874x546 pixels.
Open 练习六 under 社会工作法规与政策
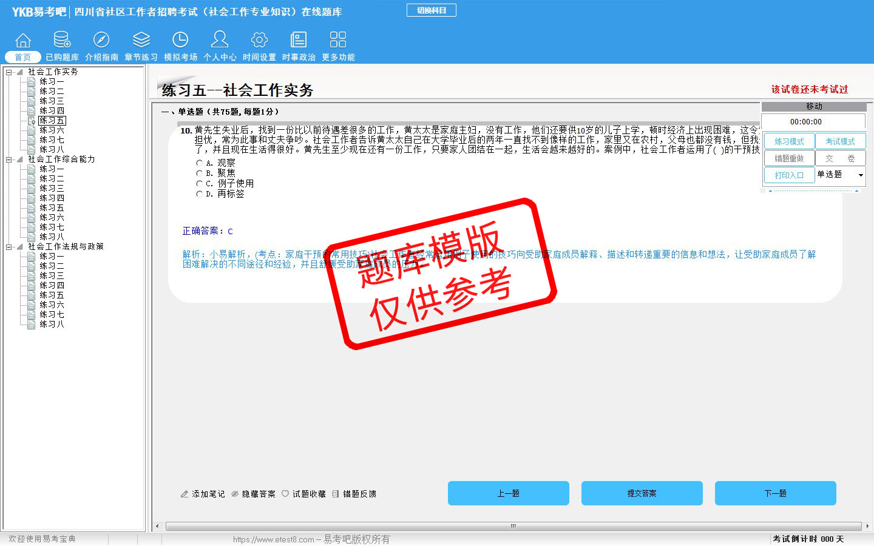[52, 305]
